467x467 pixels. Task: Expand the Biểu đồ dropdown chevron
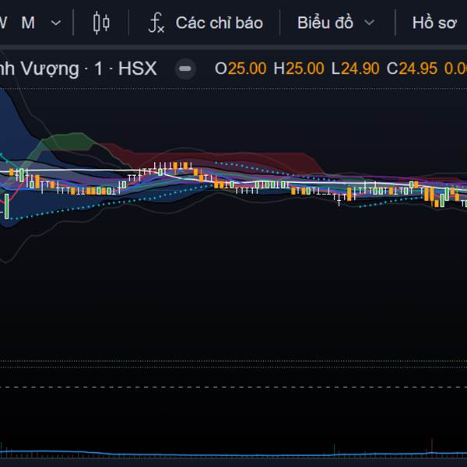point(369,23)
